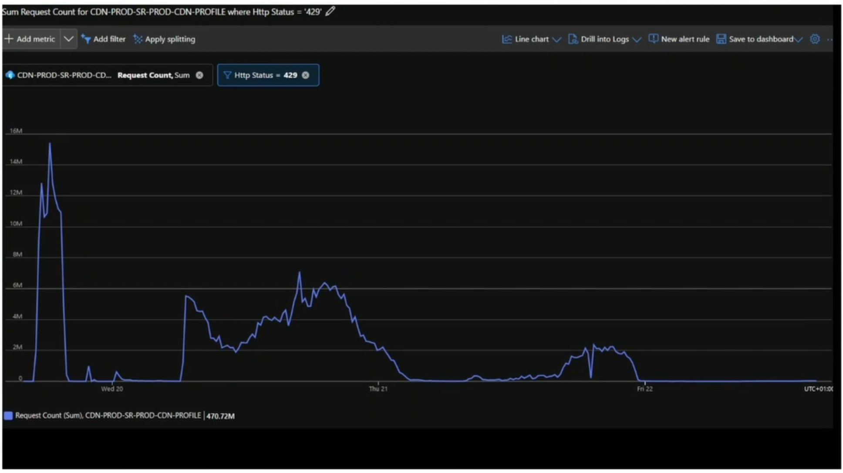Expand the Line chart dropdown chevron
The image size is (843, 473).
point(556,40)
